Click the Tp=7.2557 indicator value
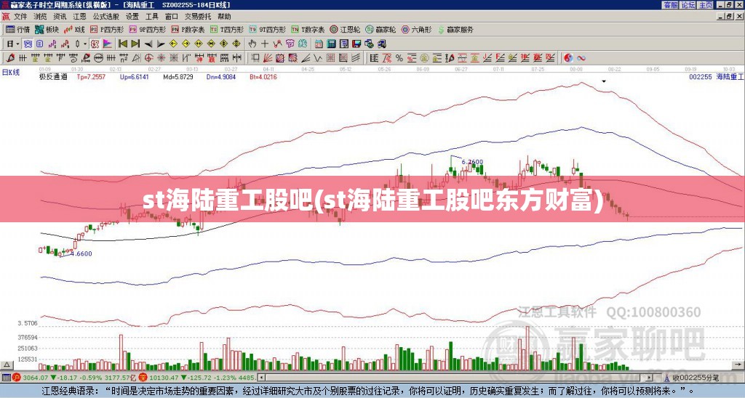Viewport: 745px width, 398px height. [x=91, y=76]
